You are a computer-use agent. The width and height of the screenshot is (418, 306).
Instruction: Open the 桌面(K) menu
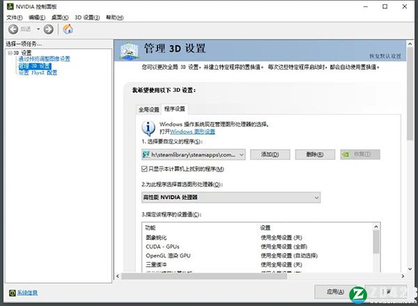tap(60, 17)
